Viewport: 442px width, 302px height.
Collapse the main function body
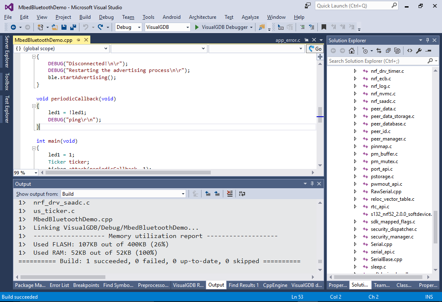click(x=34, y=148)
